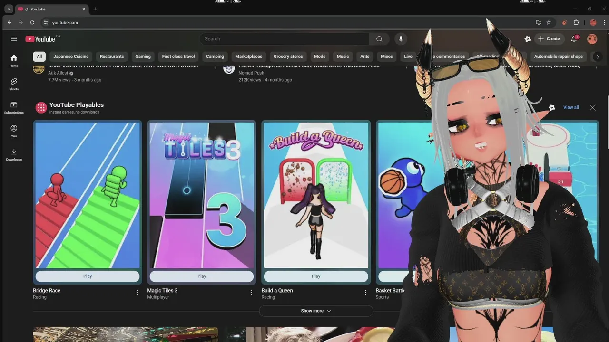This screenshot has width=609, height=342.
Task: Start voice search with microphone icon
Action: point(401,39)
